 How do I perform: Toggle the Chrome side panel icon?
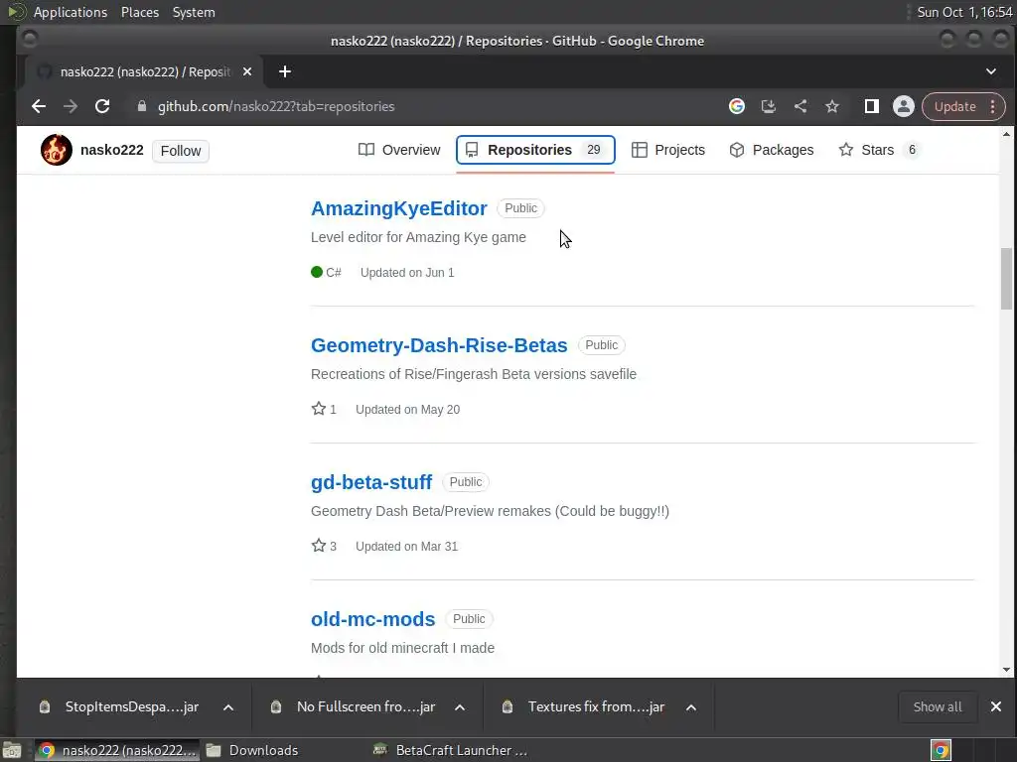tap(872, 106)
